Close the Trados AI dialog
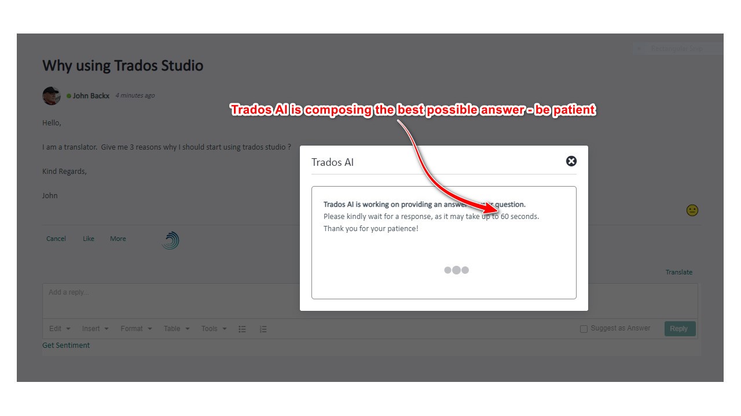 [x=571, y=161]
